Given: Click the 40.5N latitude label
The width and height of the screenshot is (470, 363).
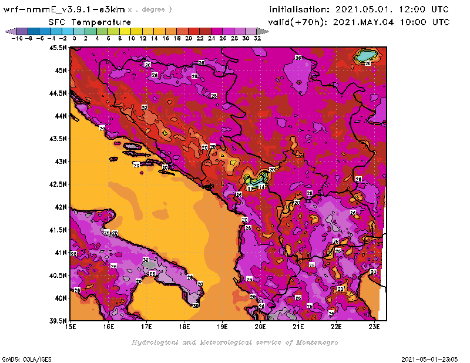Looking at the screenshot, I should (58, 275).
